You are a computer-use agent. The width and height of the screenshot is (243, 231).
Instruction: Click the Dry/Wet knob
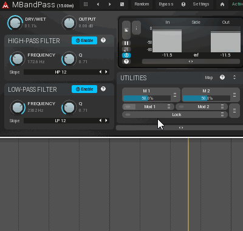tap(15, 23)
